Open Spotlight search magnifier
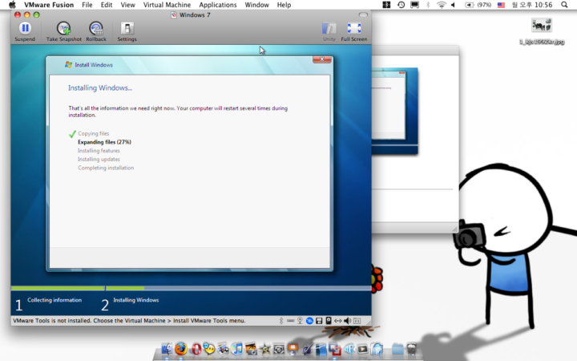Image resolution: width=577 pixels, height=361 pixels. tap(564, 5)
